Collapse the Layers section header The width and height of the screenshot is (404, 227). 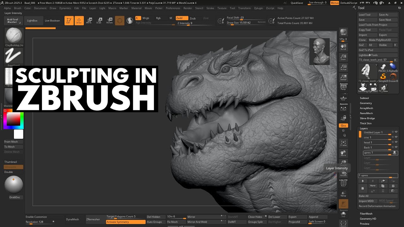click(364, 128)
